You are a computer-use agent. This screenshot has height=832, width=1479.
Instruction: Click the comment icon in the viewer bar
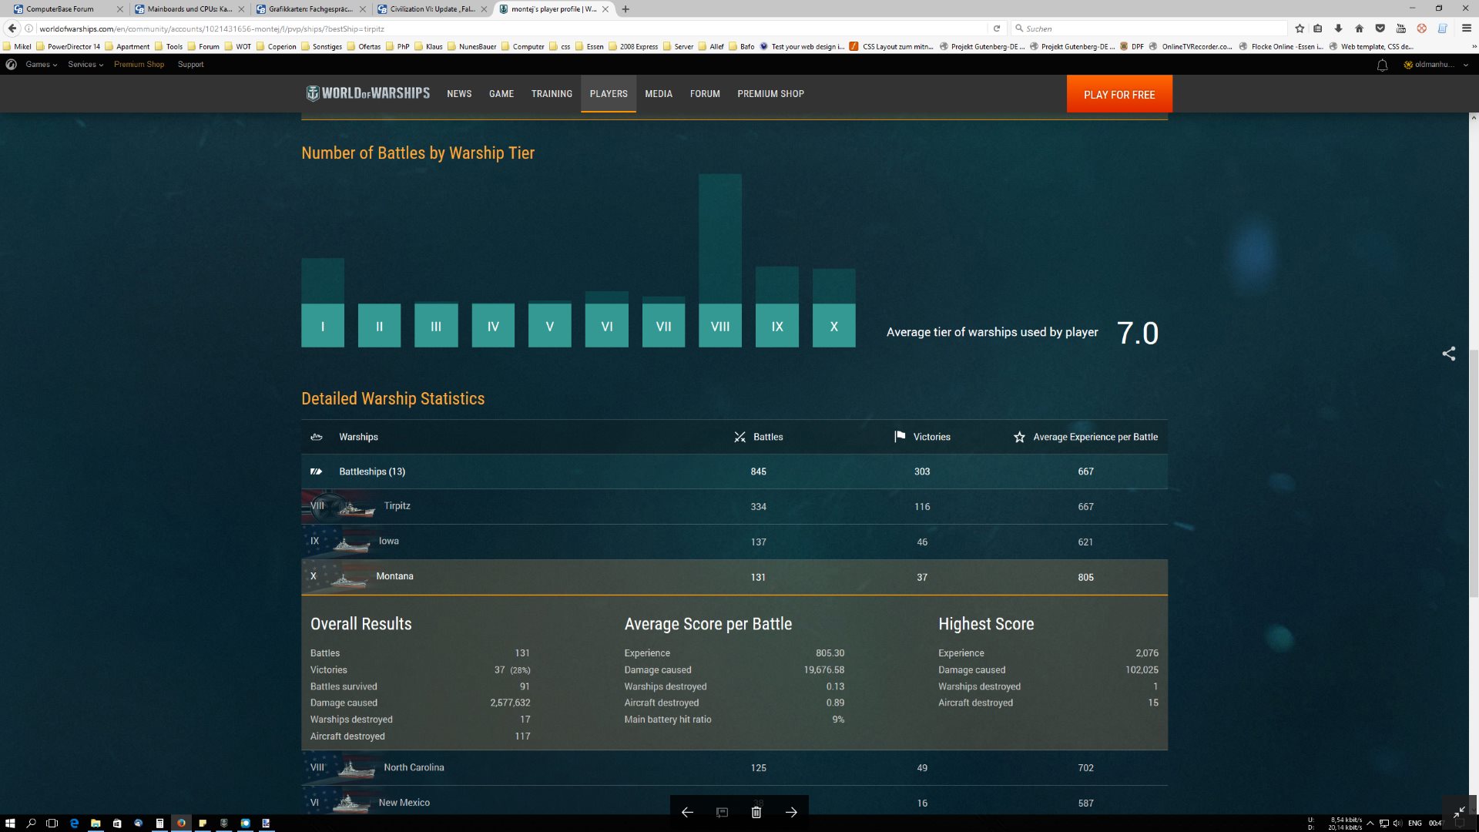pyautogui.click(x=722, y=812)
